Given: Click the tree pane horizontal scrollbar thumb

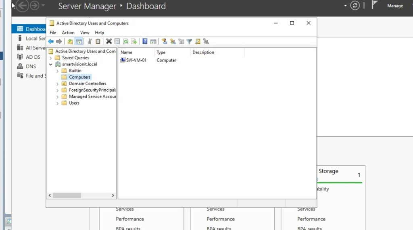Looking at the screenshot, I should click(x=67, y=195).
